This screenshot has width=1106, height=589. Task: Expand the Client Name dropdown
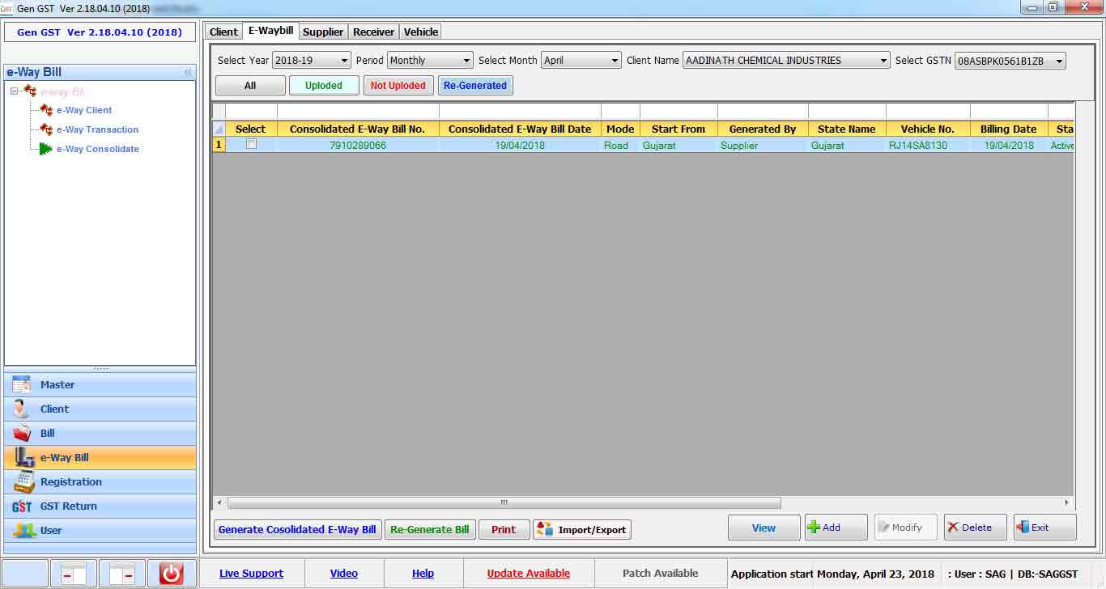coord(786,61)
